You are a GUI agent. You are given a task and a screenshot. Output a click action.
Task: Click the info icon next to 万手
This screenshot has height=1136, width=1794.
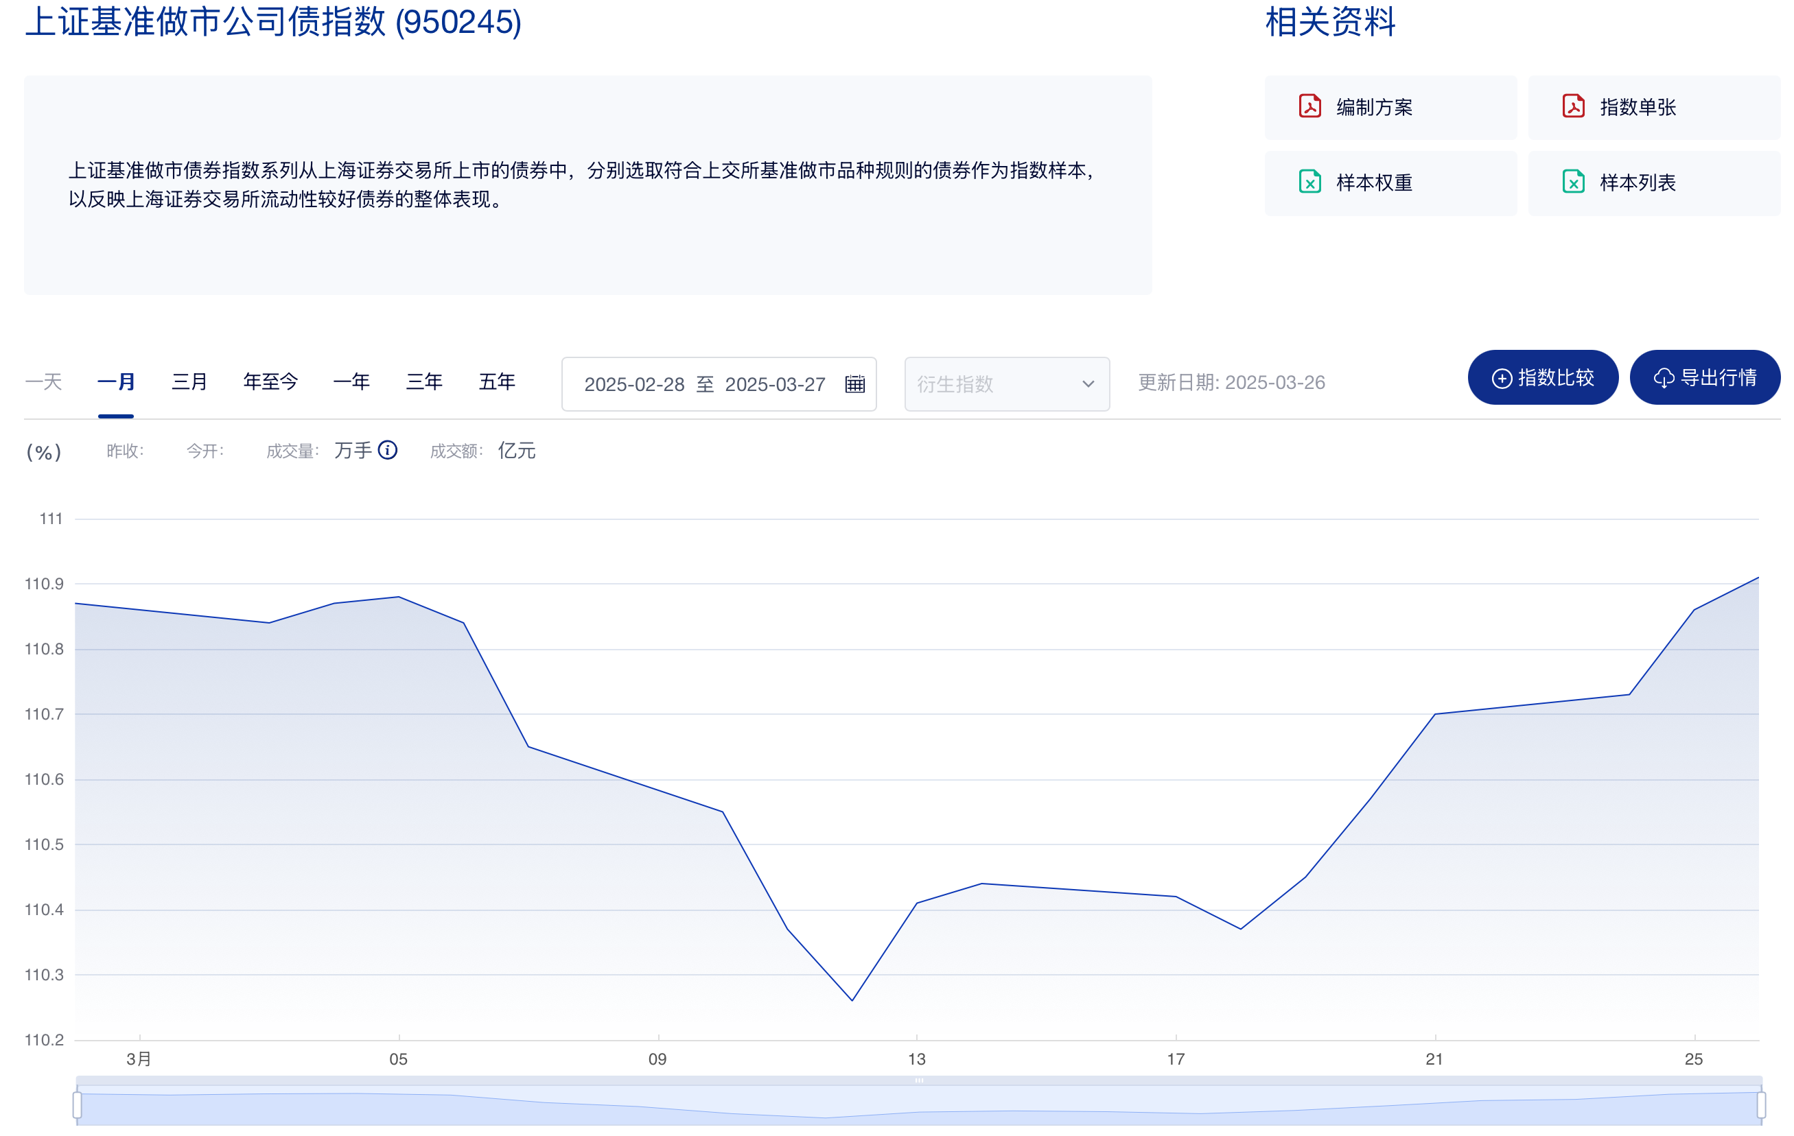click(387, 450)
